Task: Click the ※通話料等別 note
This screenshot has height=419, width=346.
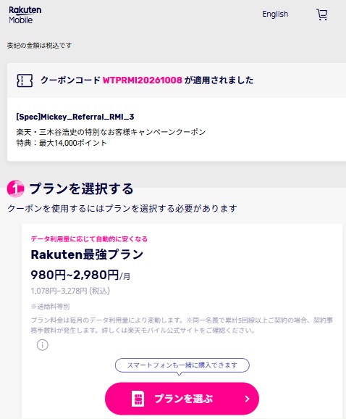Action: pyautogui.click(x=50, y=306)
